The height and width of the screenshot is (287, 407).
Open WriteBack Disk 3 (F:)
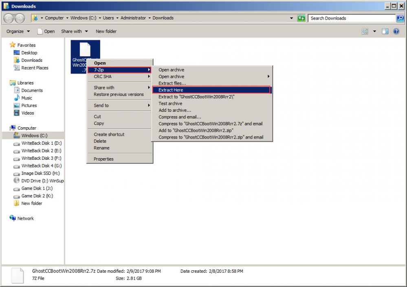point(41,158)
